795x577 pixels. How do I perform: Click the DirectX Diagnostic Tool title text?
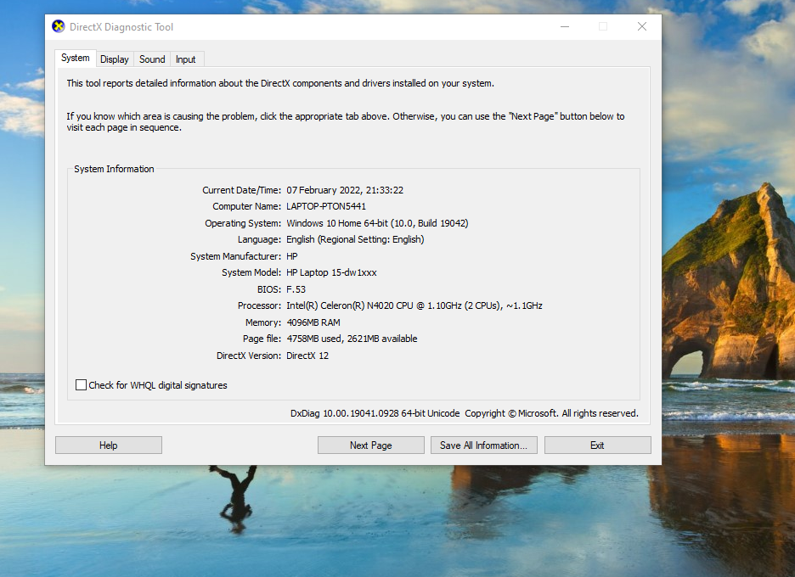[121, 27]
